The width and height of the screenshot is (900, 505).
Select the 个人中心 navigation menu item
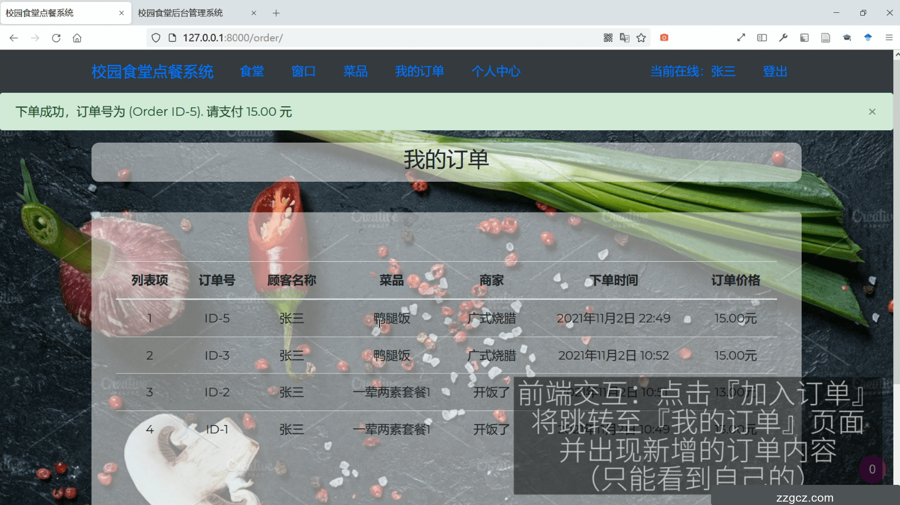tap(496, 72)
